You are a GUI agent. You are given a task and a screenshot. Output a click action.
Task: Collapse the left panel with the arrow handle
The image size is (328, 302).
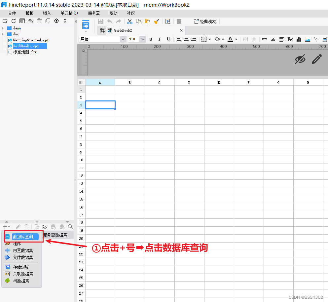[76, 21]
